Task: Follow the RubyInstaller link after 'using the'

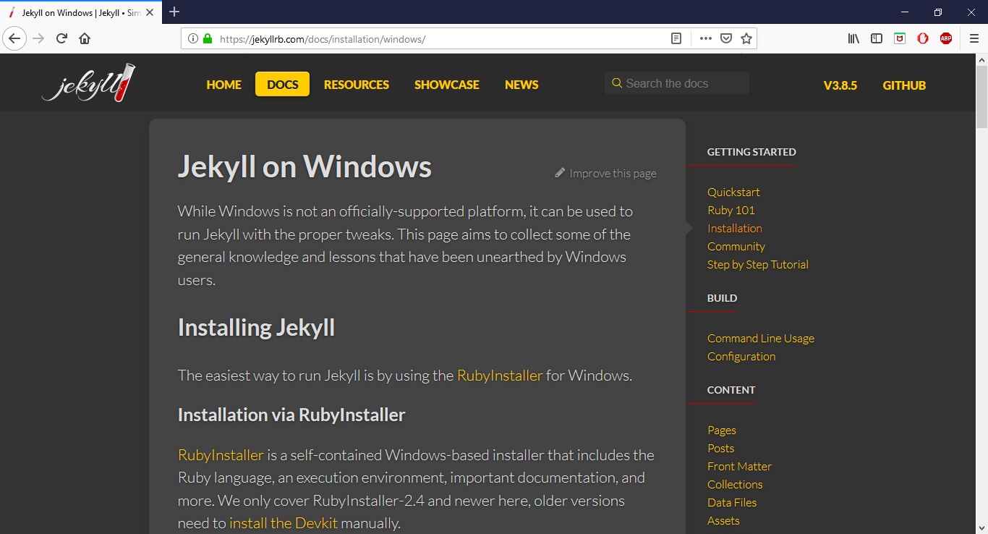Action: tap(500, 376)
